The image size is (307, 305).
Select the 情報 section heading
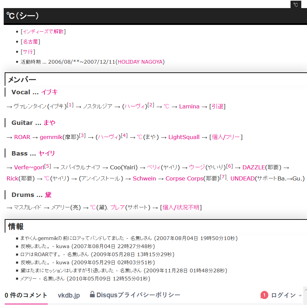[x=16, y=227]
